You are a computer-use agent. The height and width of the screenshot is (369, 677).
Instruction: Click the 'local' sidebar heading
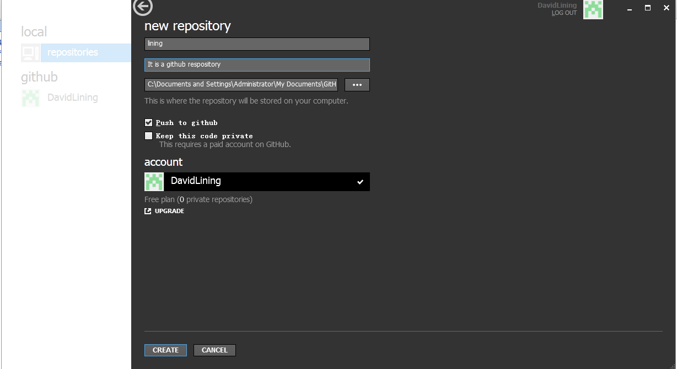click(x=34, y=32)
